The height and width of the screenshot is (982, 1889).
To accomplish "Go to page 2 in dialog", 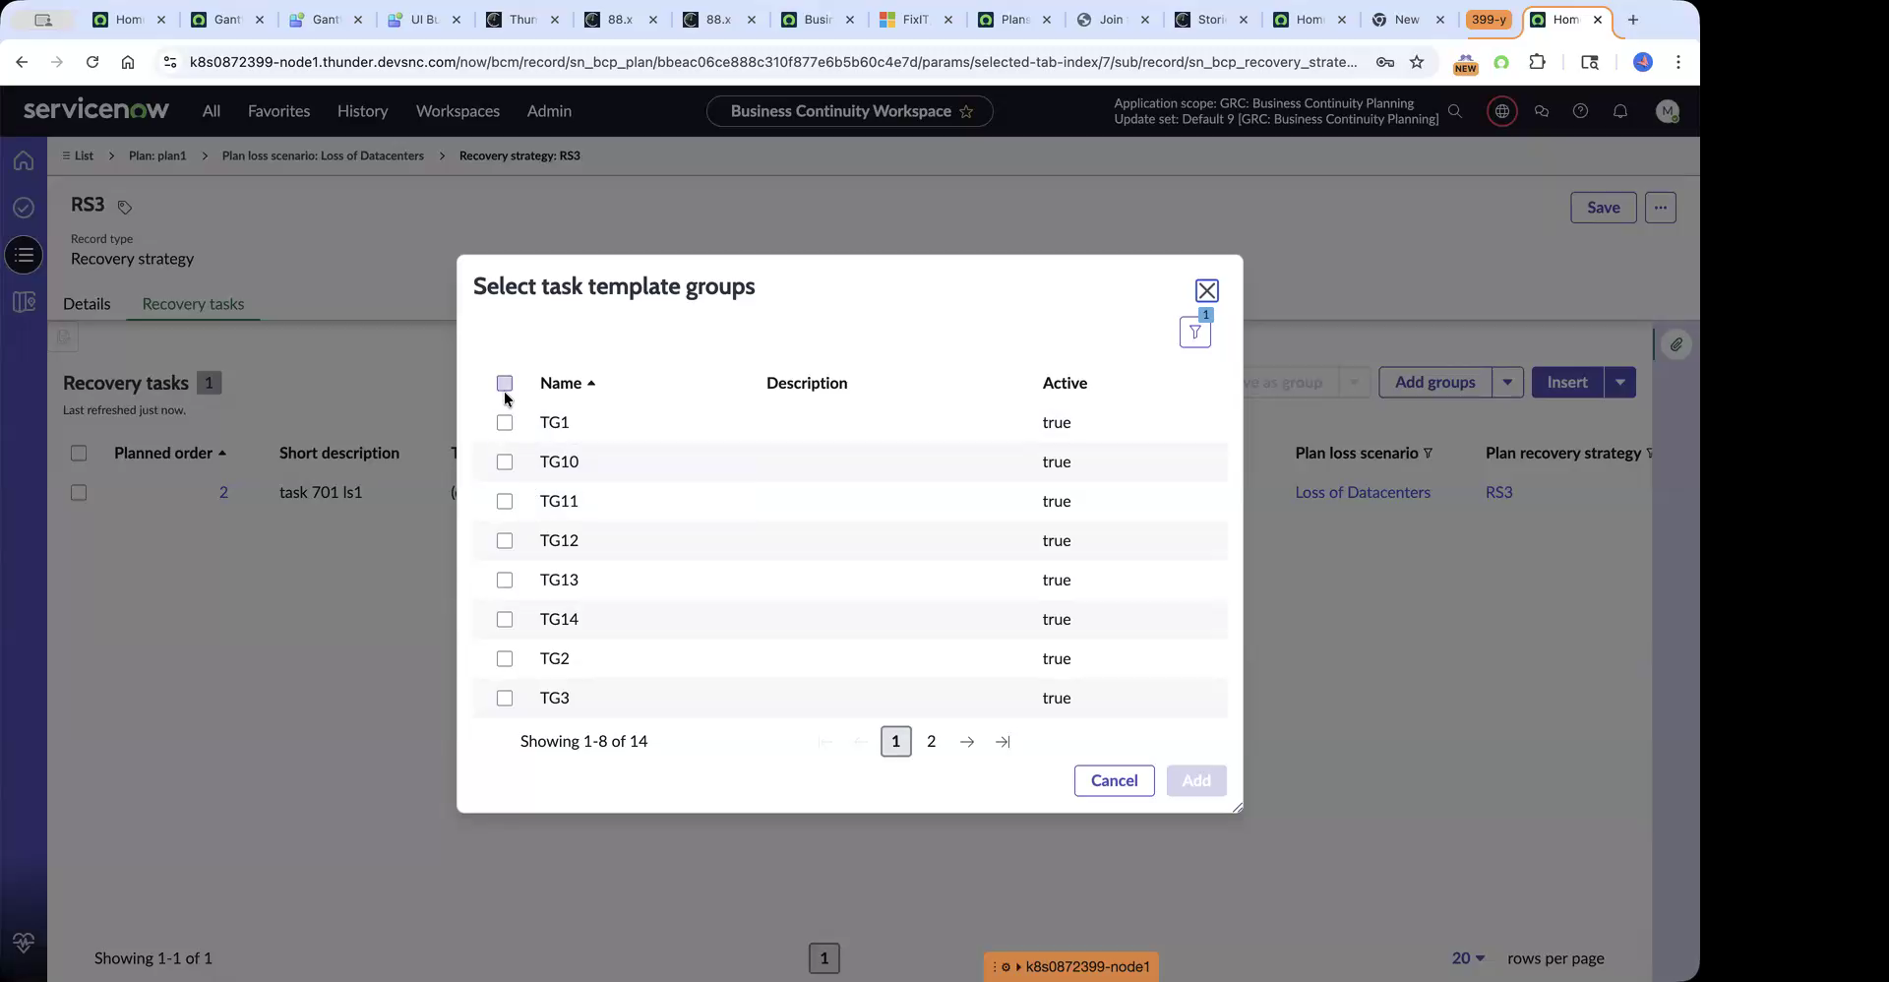I will point(931,742).
